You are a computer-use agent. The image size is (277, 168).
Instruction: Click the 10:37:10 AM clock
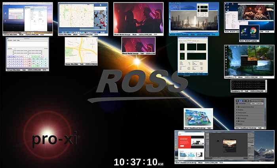click(x=138, y=162)
